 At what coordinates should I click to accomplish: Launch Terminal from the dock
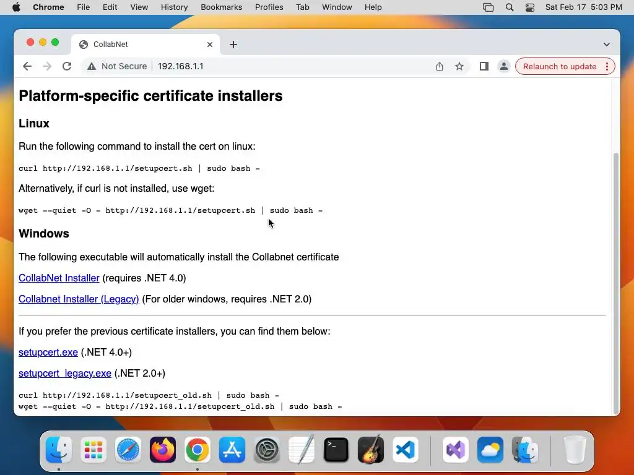click(336, 450)
